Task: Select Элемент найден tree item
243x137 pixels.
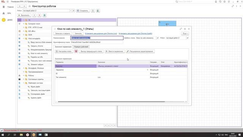Action: click(37, 64)
